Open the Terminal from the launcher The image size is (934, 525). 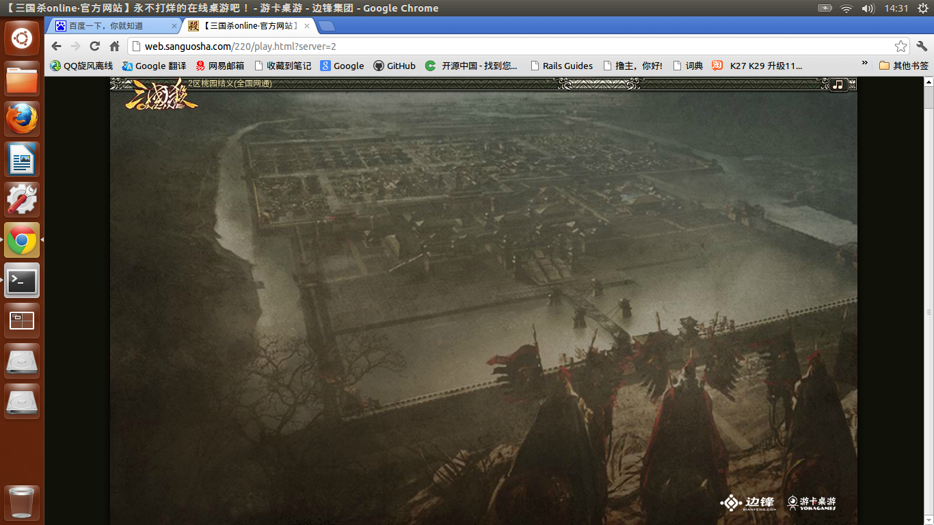tap(22, 280)
